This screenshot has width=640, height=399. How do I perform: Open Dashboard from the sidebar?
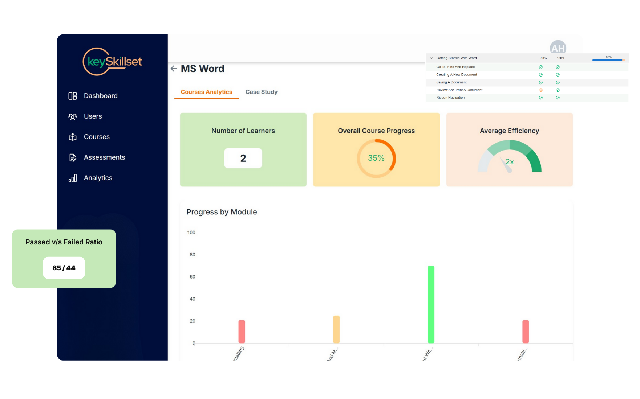(101, 96)
